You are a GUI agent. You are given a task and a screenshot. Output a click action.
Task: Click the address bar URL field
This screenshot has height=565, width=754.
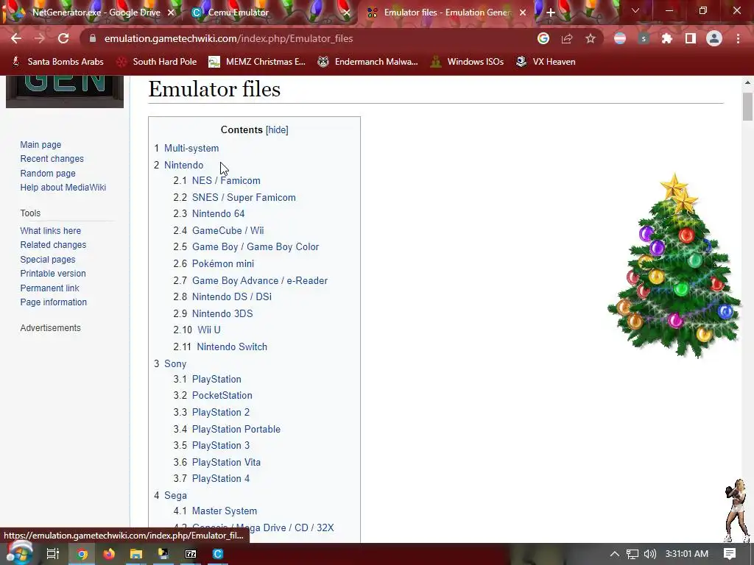pyautogui.click(x=308, y=38)
